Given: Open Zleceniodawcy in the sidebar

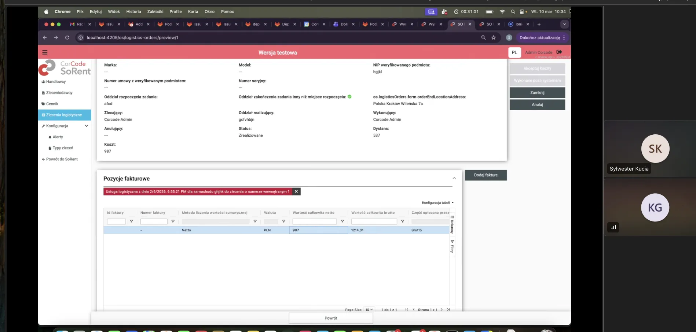Looking at the screenshot, I should pos(59,93).
